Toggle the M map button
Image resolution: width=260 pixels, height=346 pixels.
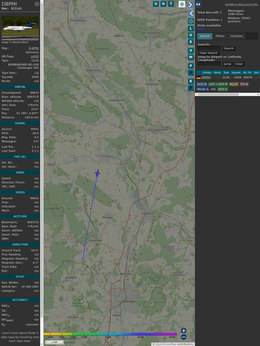[x=191, y=57]
